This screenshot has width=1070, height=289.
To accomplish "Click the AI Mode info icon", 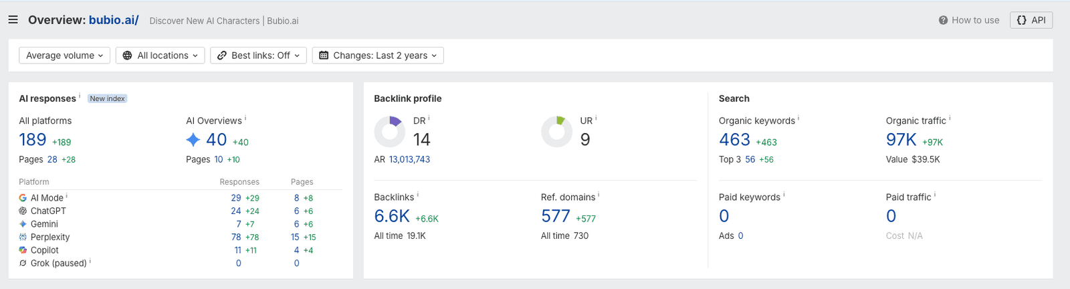I will point(67,196).
